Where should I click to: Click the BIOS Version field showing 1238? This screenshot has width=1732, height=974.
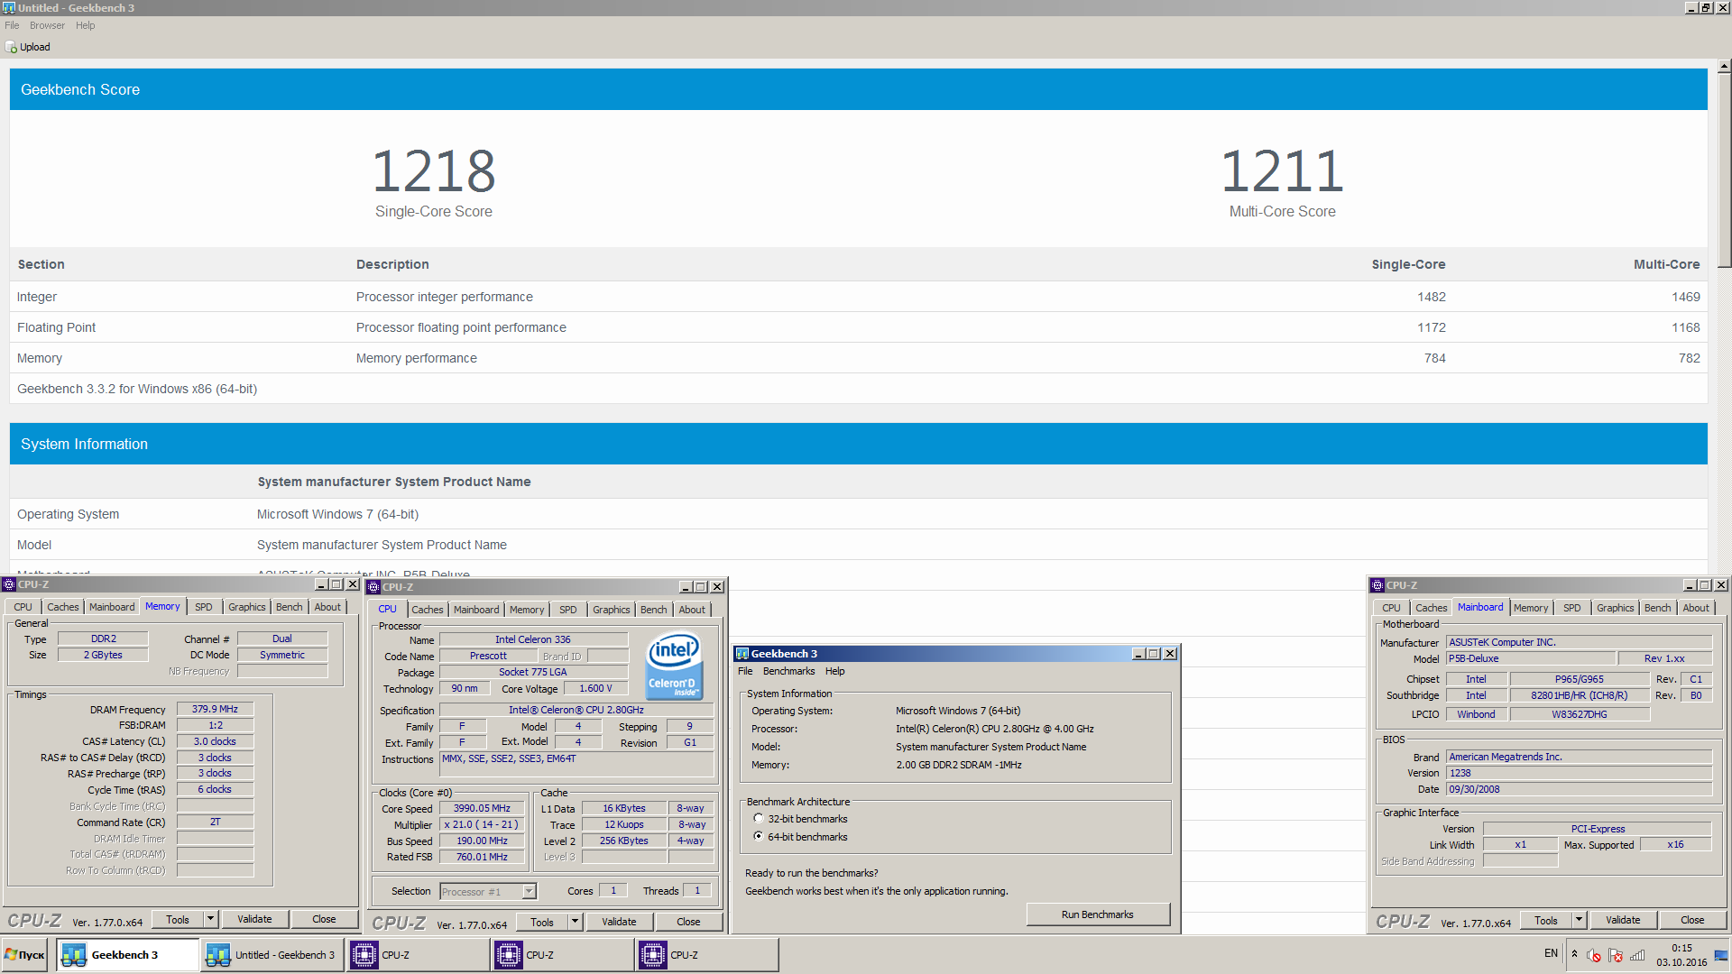coord(1579,773)
